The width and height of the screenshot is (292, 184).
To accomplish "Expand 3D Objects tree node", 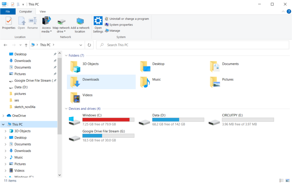I will coord(5,131).
